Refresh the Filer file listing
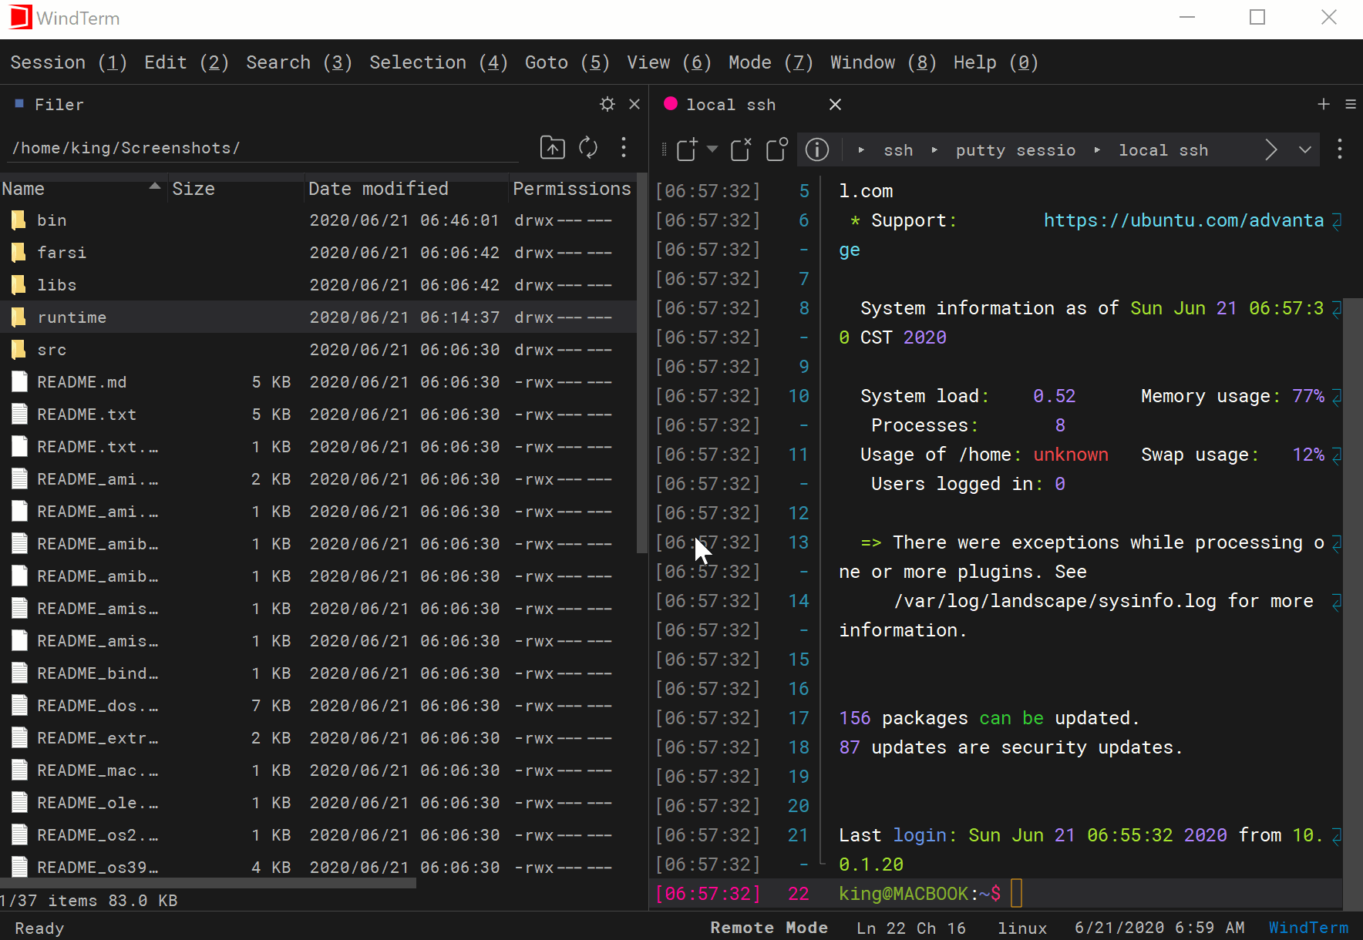The image size is (1363, 940). [x=588, y=147]
